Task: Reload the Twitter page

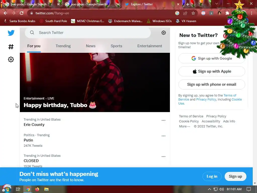Action: (22, 13)
